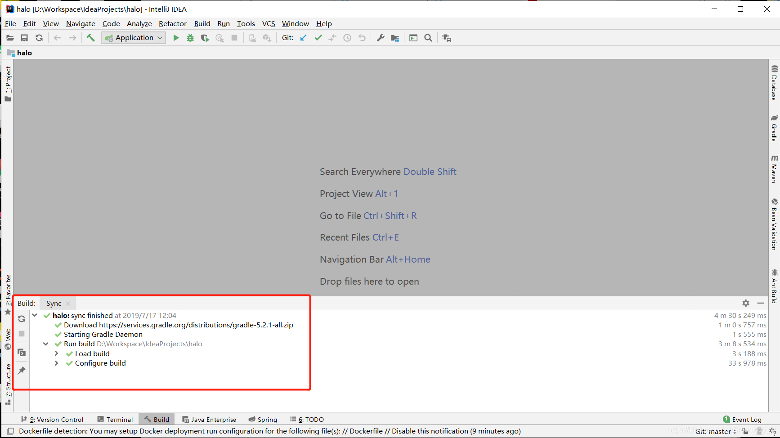Click the Stop square icon in toolbar
Viewport: 780px width, 438px height.
[x=234, y=38]
